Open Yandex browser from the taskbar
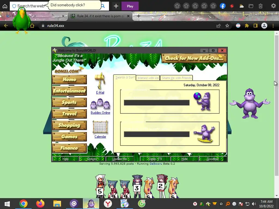279x209 pixels. pos(108,204)
